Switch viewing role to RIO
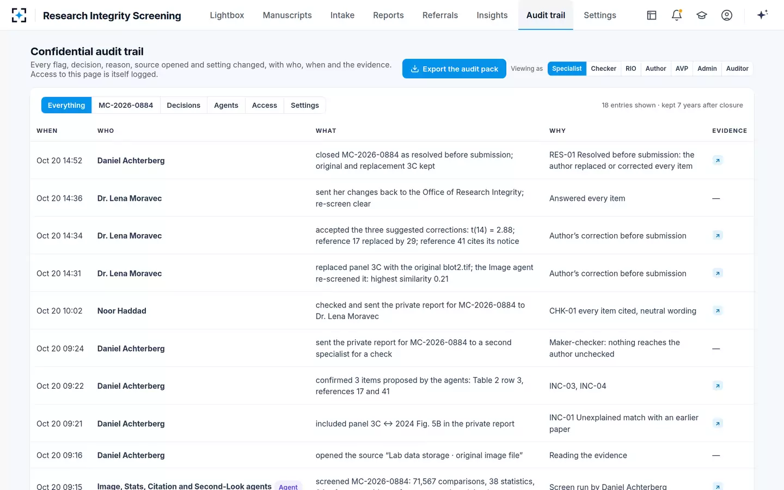 (x=631, y=69)
